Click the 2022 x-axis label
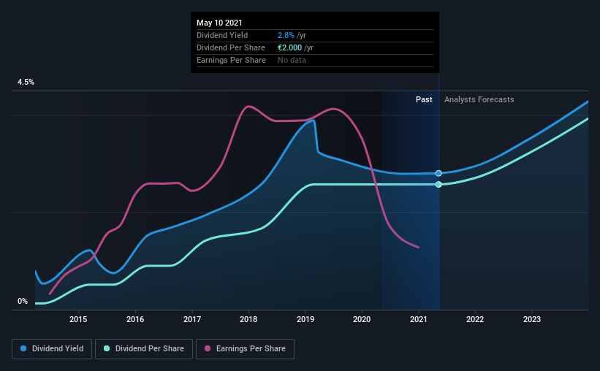This screenshot has width=600, height=371. pos(475,319)
